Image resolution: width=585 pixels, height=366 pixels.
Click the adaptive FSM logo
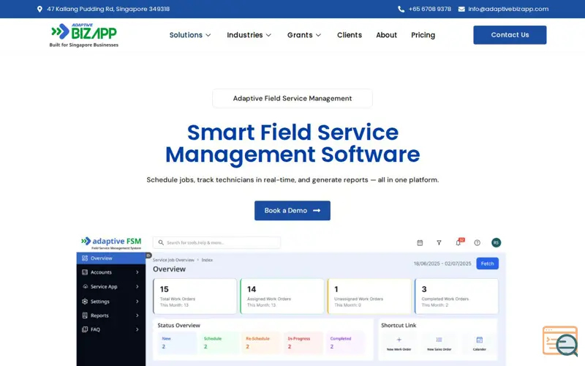coord(111,243)
